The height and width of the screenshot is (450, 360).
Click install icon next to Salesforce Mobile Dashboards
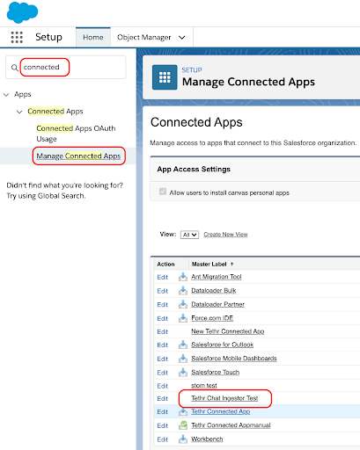(x=183, y=359)
